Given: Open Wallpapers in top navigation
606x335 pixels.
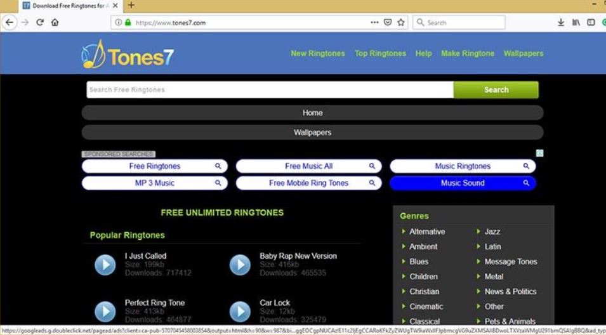Looking at the screenshot, I should point(524,53).
